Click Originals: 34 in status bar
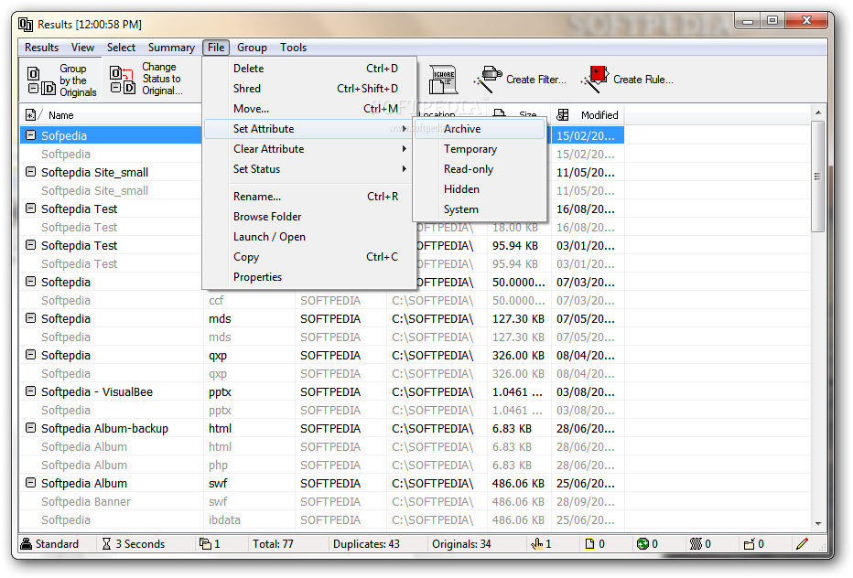 pyautogui.click(x=461, y=544)
